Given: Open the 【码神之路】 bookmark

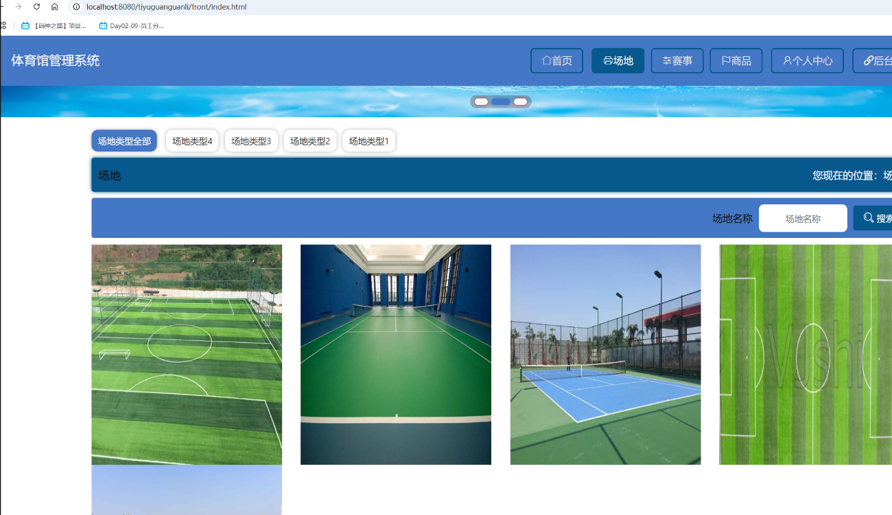Looking at the screenshot, I should [x=54, y=26].
